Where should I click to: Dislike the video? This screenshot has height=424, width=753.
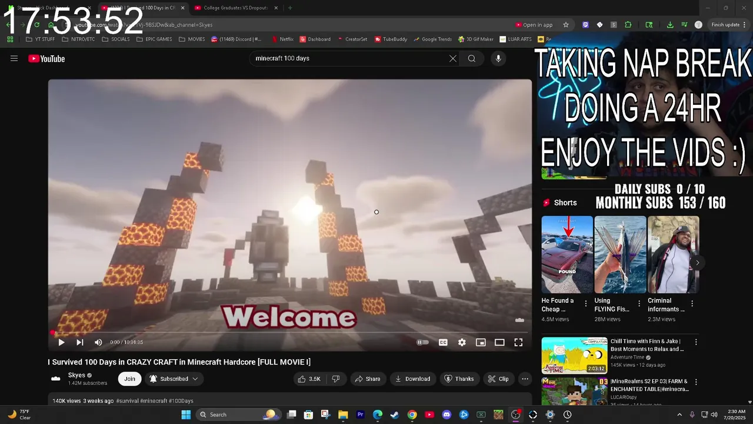coord(336,379)
